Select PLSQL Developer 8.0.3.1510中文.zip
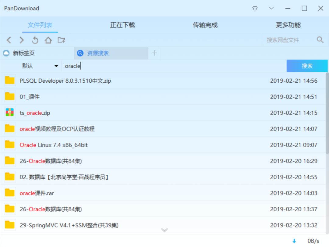329x247 pixels. click(x=65, y=81)
